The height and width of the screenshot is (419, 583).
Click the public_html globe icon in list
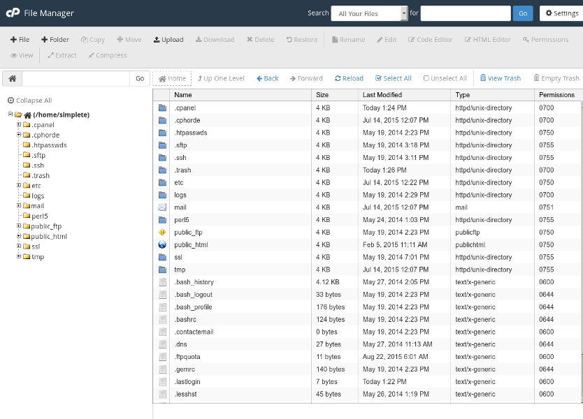click(x=162, y=245)
